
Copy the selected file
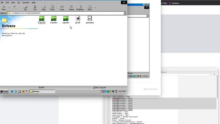tap(44, 8)
